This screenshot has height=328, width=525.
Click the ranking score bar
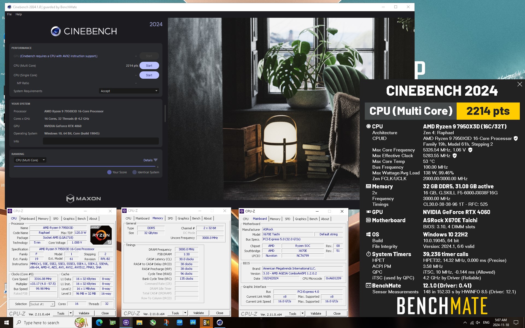85,166
